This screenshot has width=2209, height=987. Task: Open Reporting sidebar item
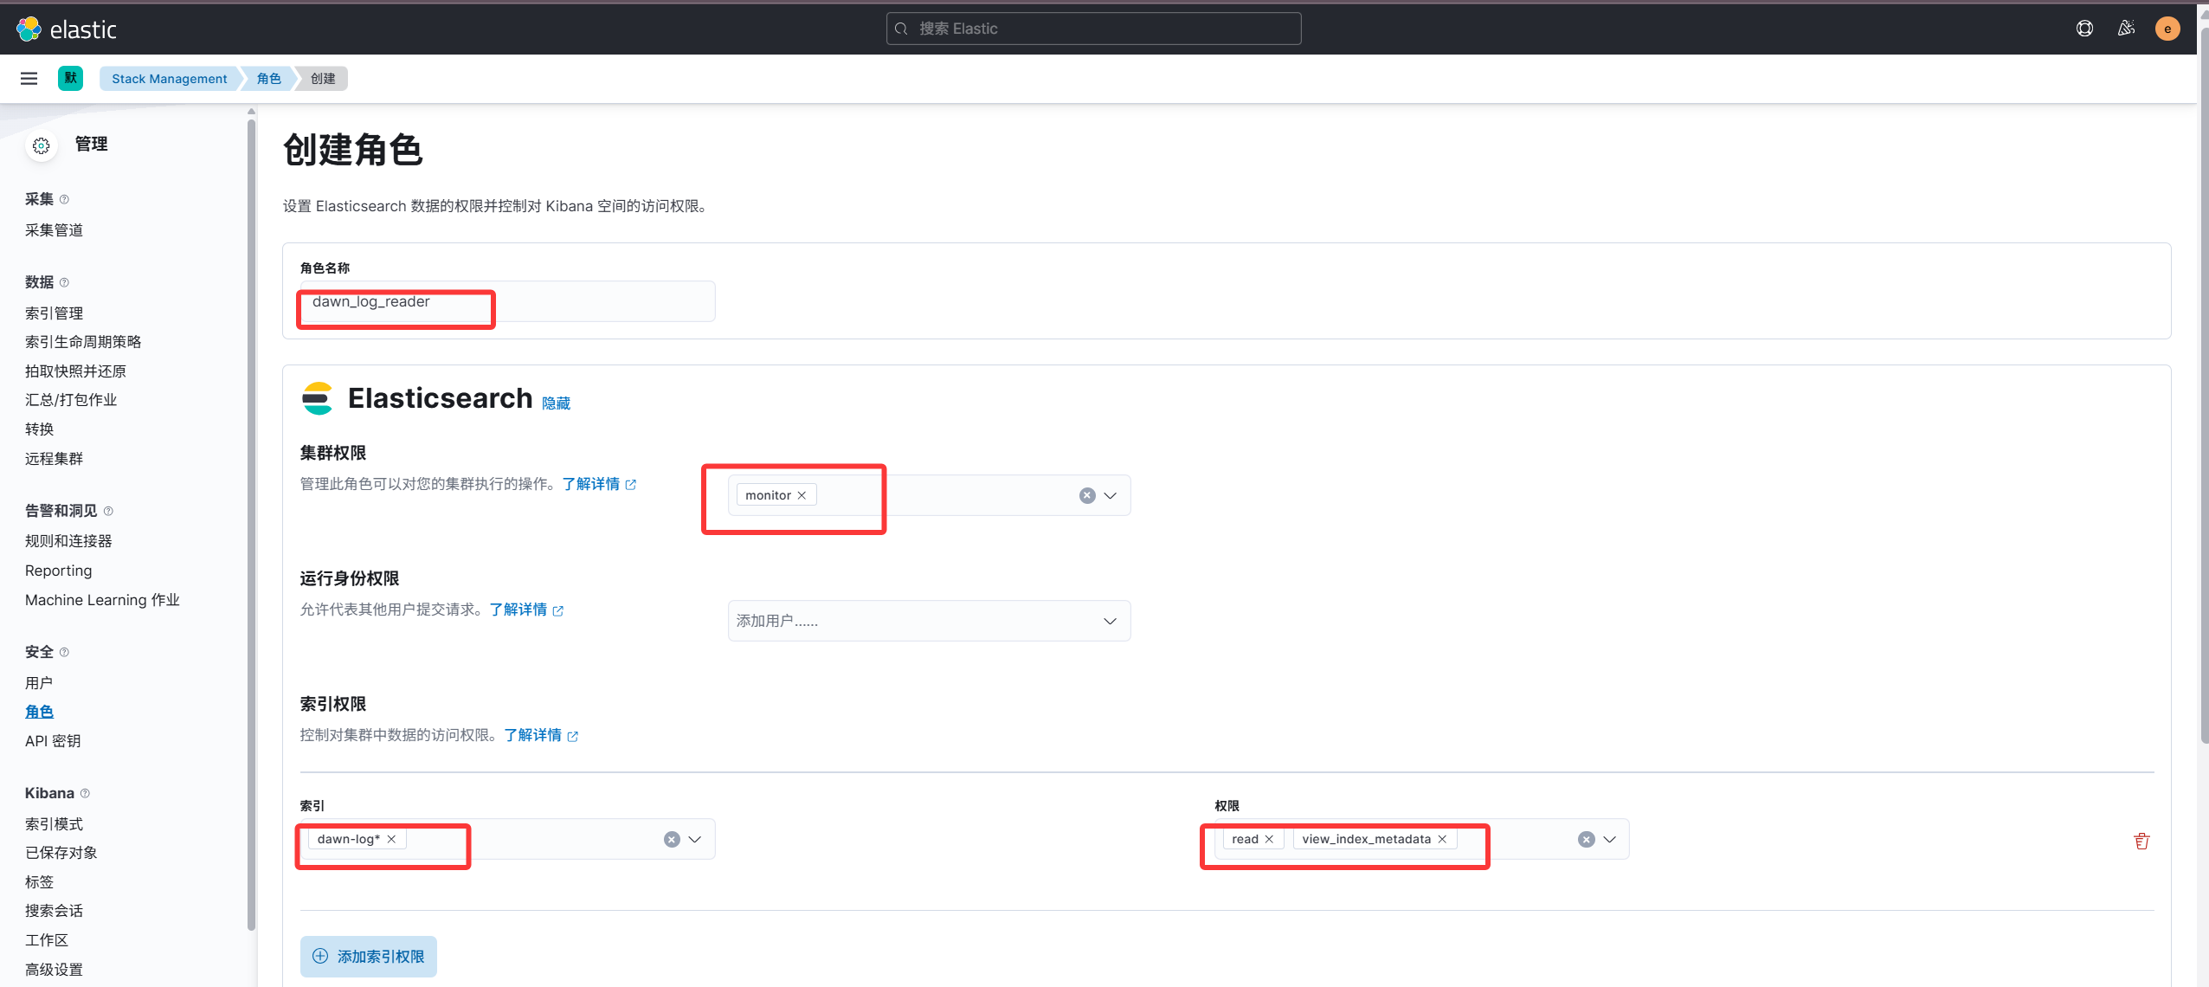point(58,571)
